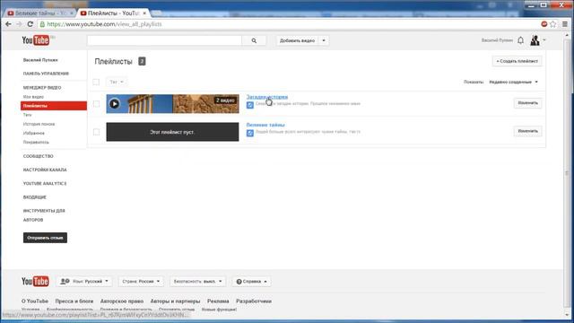The image size is (574, 323).
Task: Click the empty playlist thumbnail Этот плейлист пуст
Action: tap(172, 132)
